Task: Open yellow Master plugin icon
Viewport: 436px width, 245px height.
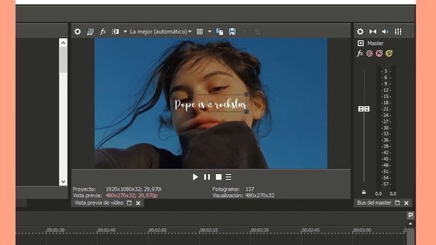Action: 389,53
